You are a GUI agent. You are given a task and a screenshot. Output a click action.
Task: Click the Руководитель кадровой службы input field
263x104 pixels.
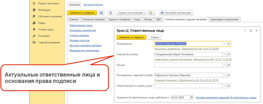(x=188, y=75)
